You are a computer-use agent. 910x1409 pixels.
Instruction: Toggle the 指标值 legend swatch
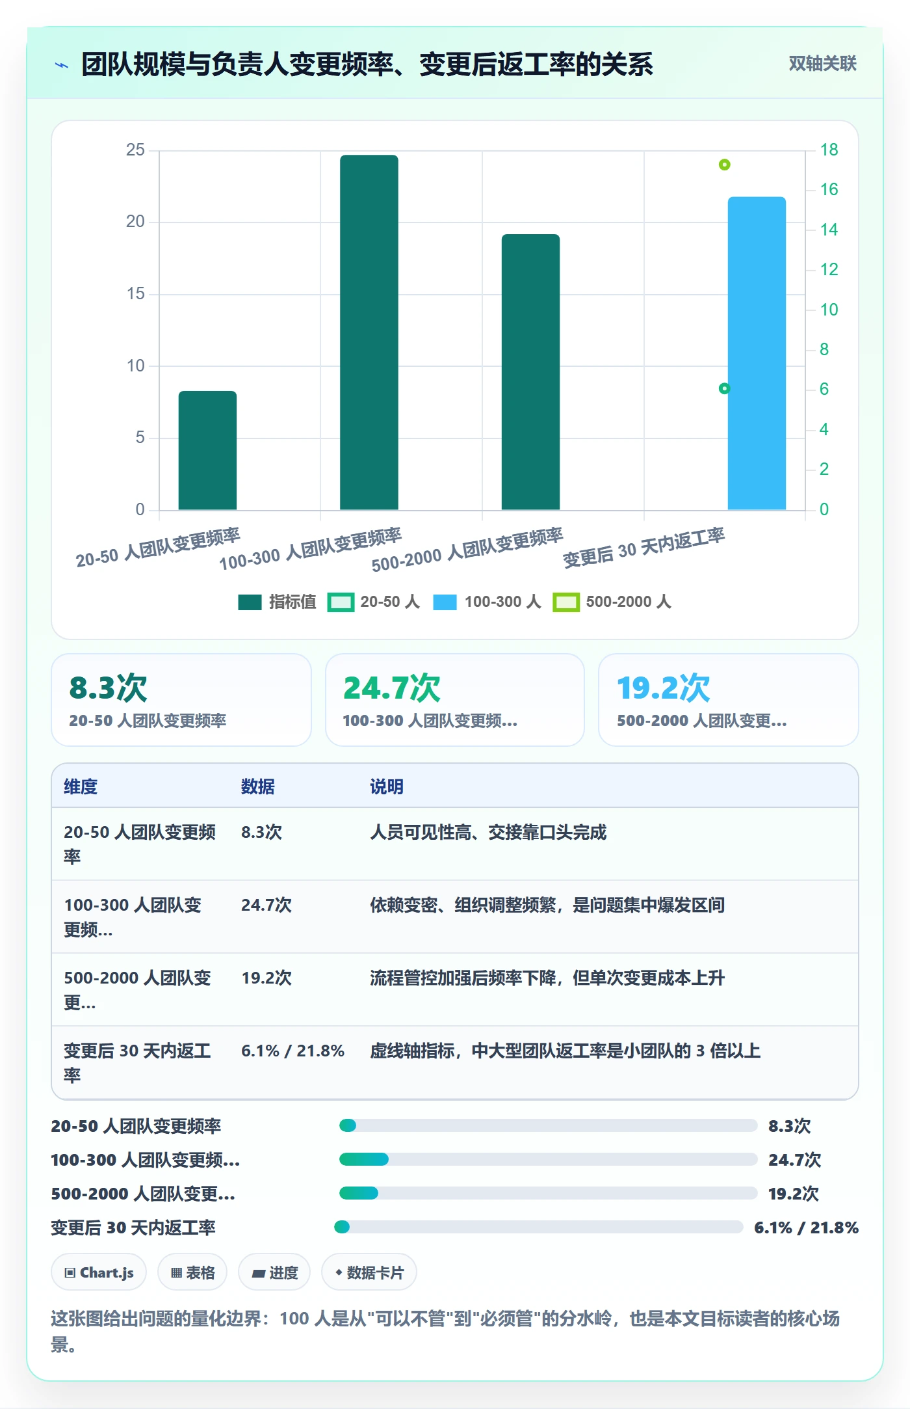click(x=250, y=602)
